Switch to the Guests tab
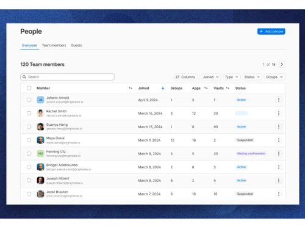The width and height of the screenshot is (305, 229). pos(76,45)
